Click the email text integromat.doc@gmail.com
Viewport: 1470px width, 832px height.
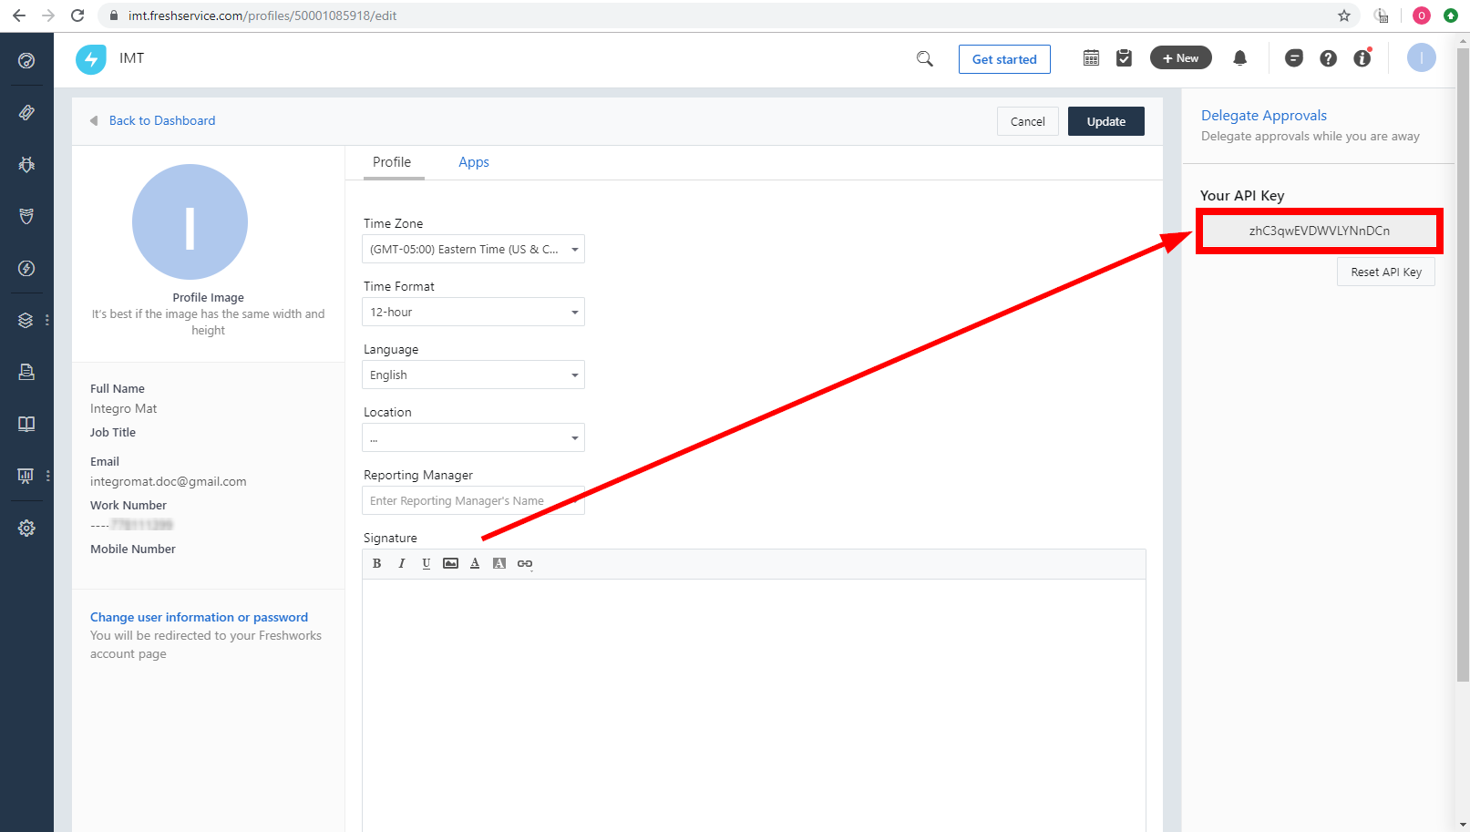coord(168,481)
